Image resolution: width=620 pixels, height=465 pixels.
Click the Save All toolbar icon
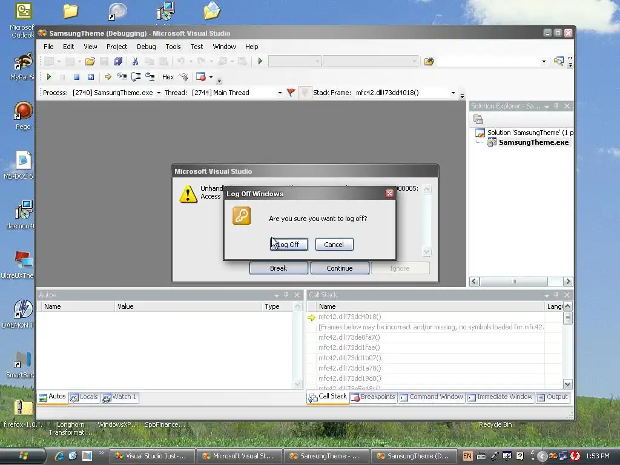(x=118, y=61)
